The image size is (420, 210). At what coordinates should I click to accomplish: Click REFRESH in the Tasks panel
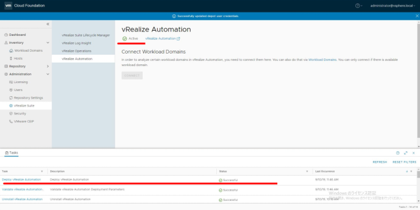pos(380,162)
